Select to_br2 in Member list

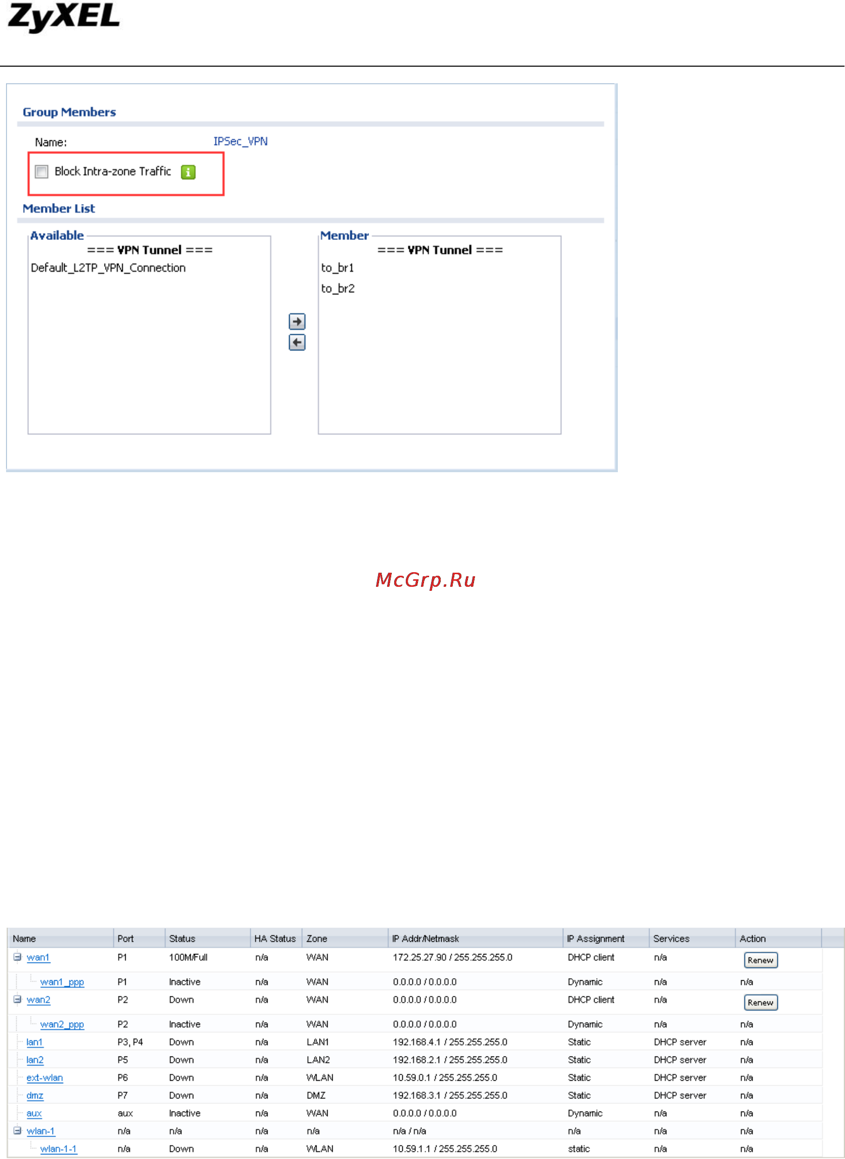pos(338,288)
